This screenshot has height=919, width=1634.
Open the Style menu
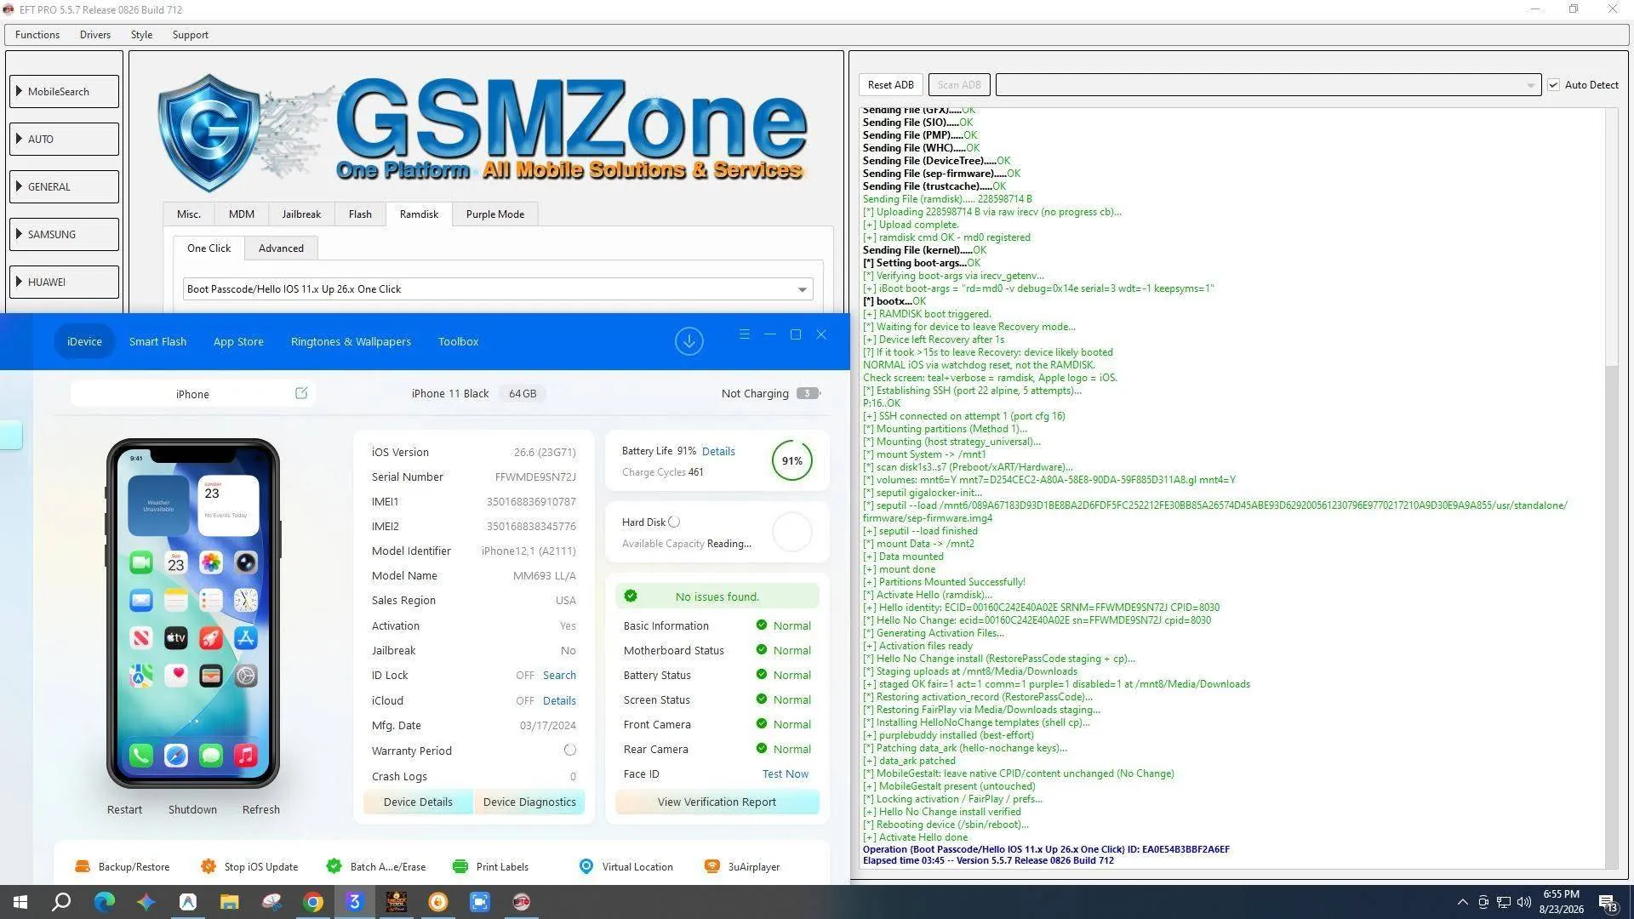(x=141, y=35)
